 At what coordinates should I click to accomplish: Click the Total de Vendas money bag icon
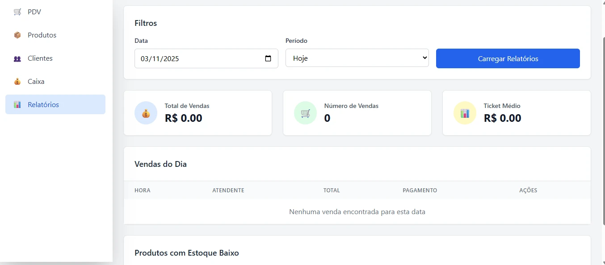(146, 113)
